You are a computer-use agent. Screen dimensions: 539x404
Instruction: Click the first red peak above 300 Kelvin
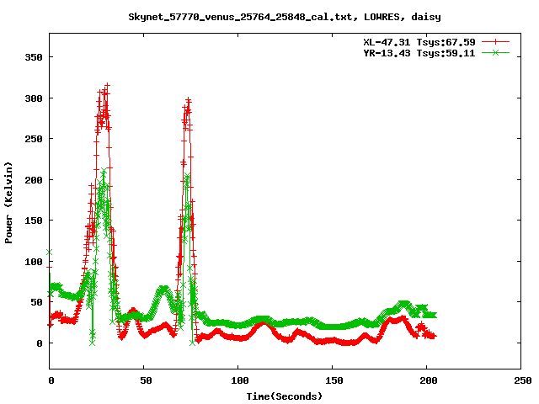107,85
